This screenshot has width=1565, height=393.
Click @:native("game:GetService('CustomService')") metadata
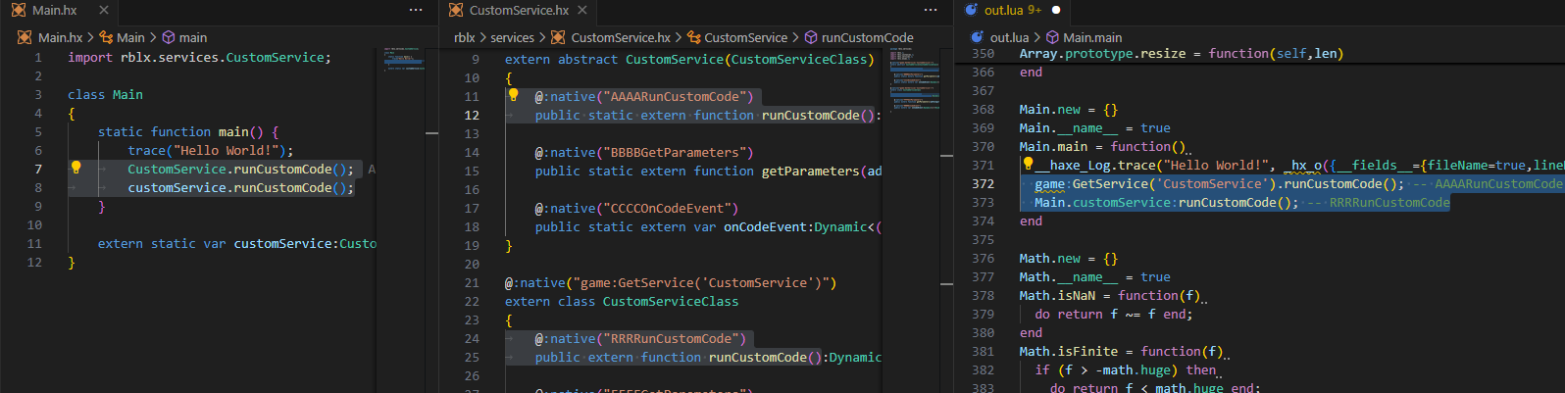click(x=671, y=282)
